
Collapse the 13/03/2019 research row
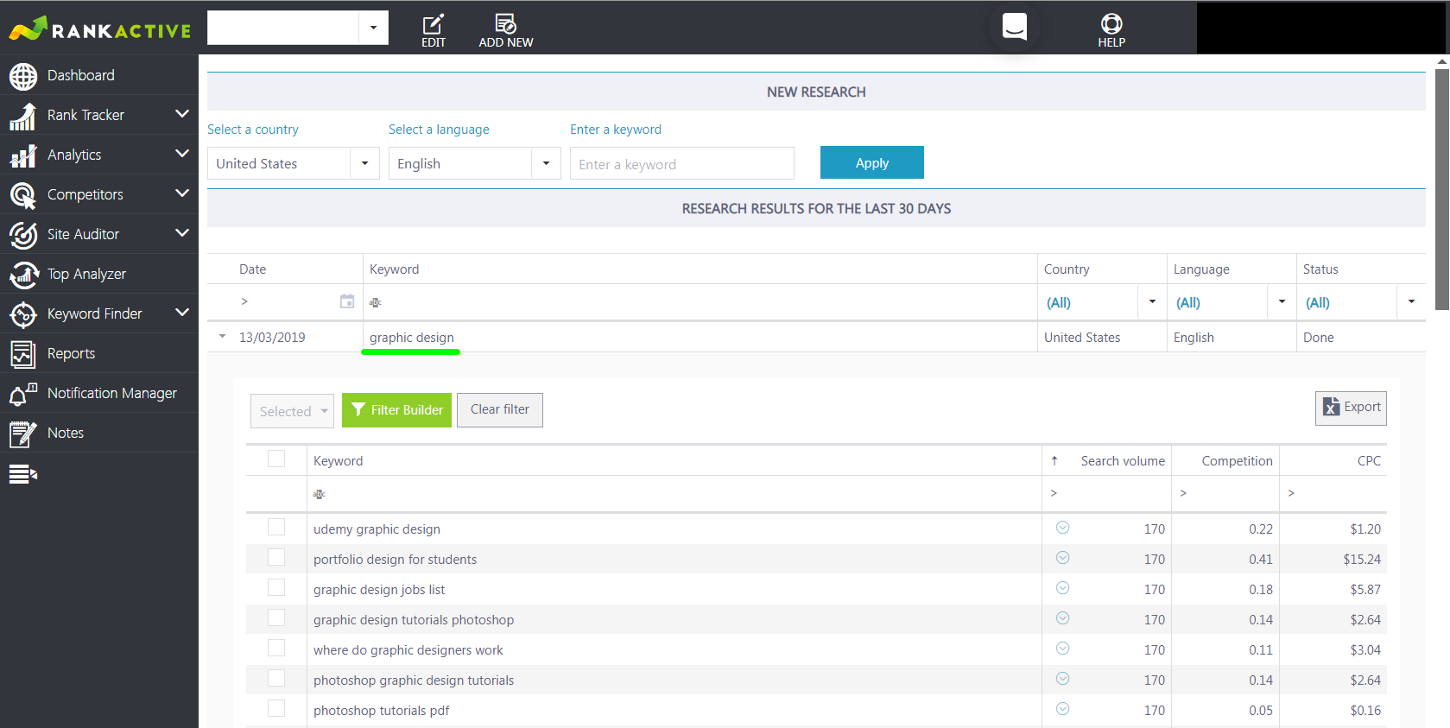(222, 337)
